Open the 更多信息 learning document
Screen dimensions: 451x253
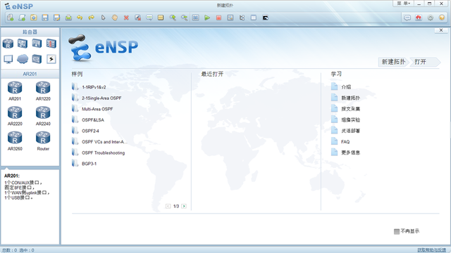(x=346, y=153)
